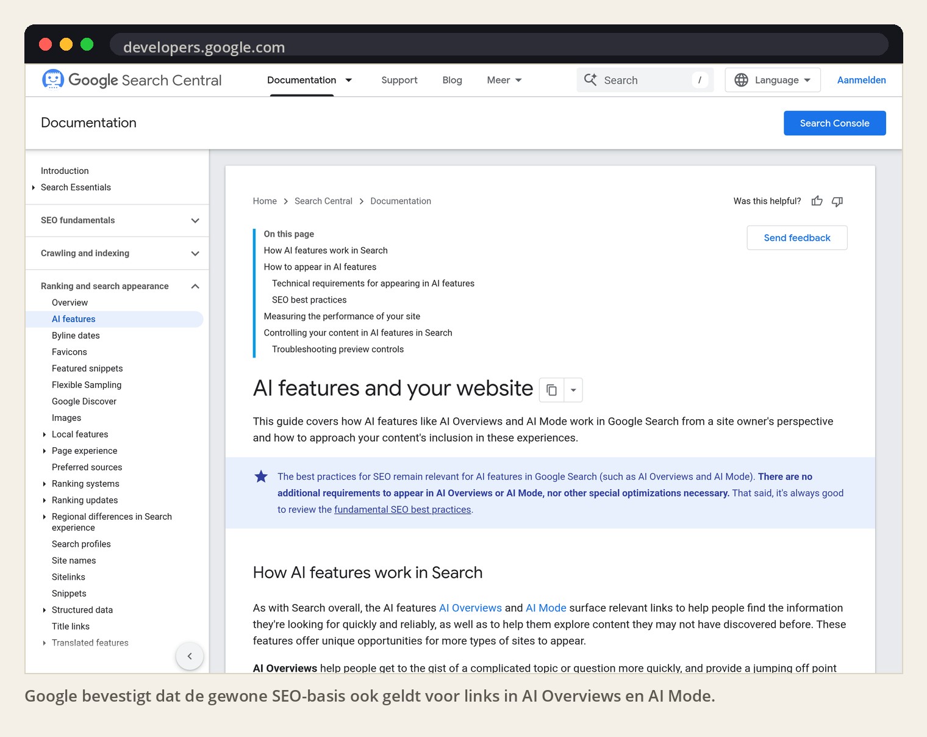Click the star icon in the note box
The image size is (927, 737).
point(261,476)
